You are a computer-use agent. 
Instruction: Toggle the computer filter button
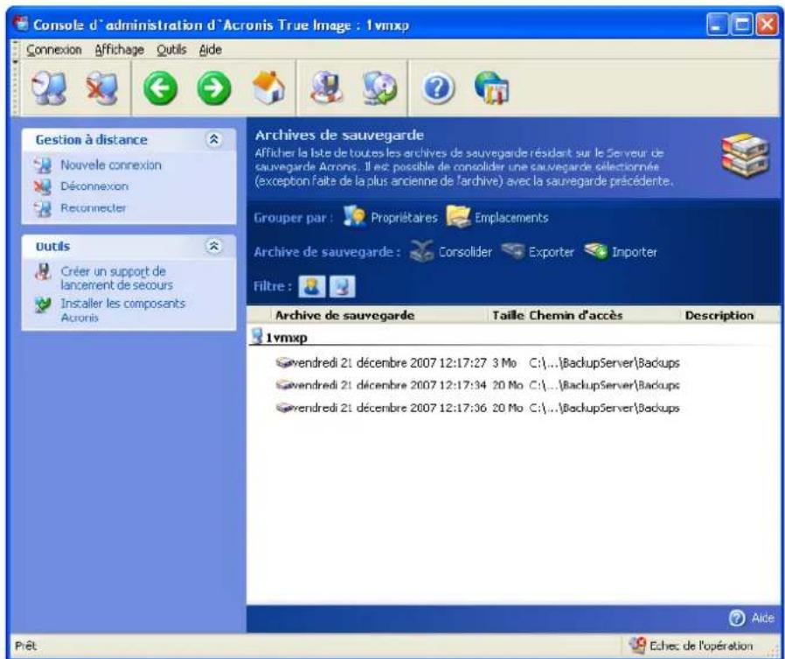click(x=342, y=286)
